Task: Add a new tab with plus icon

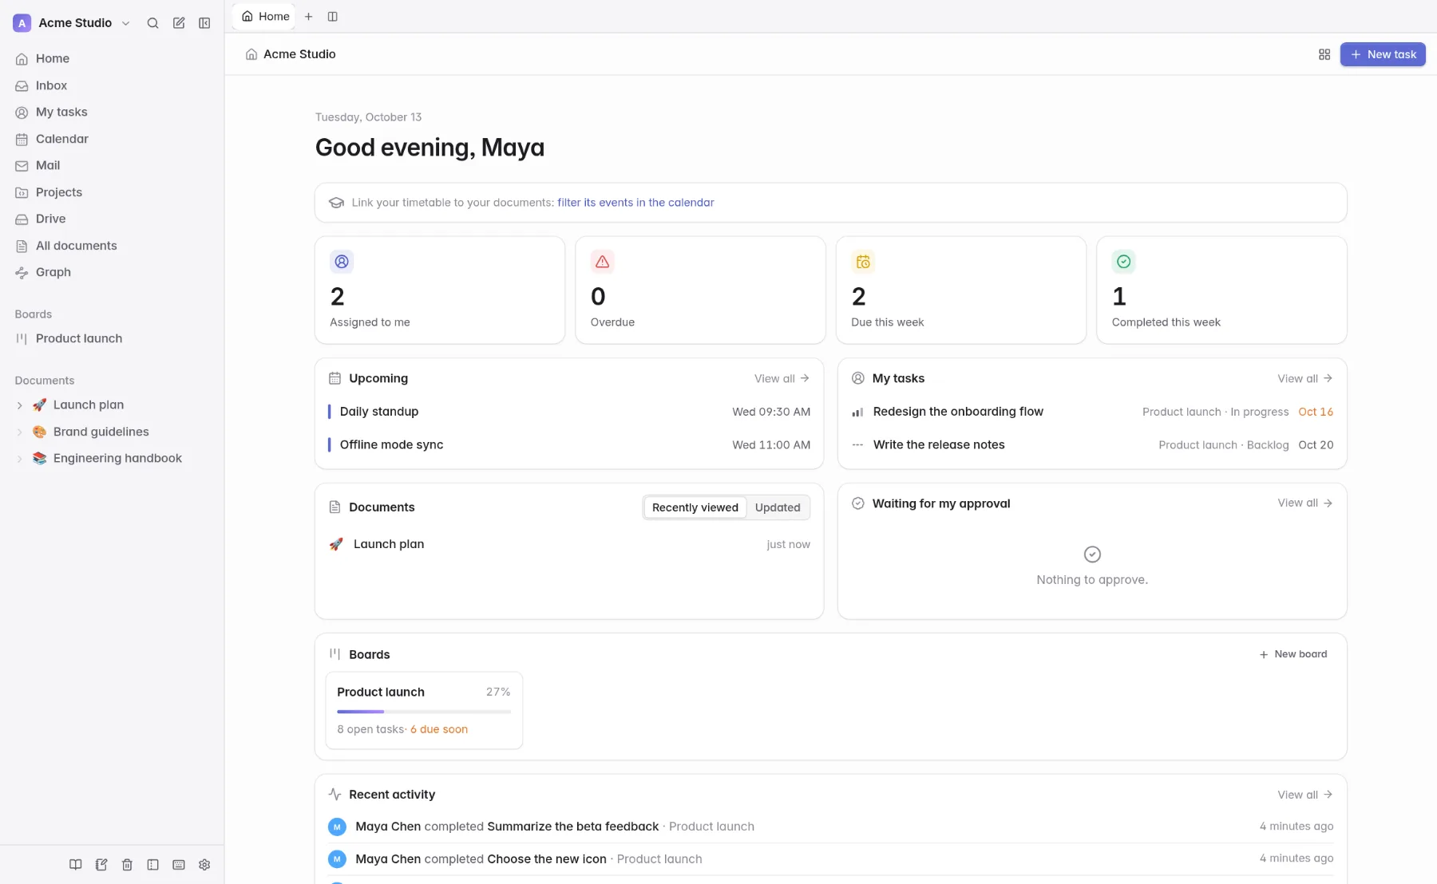Action: [308, 16]
